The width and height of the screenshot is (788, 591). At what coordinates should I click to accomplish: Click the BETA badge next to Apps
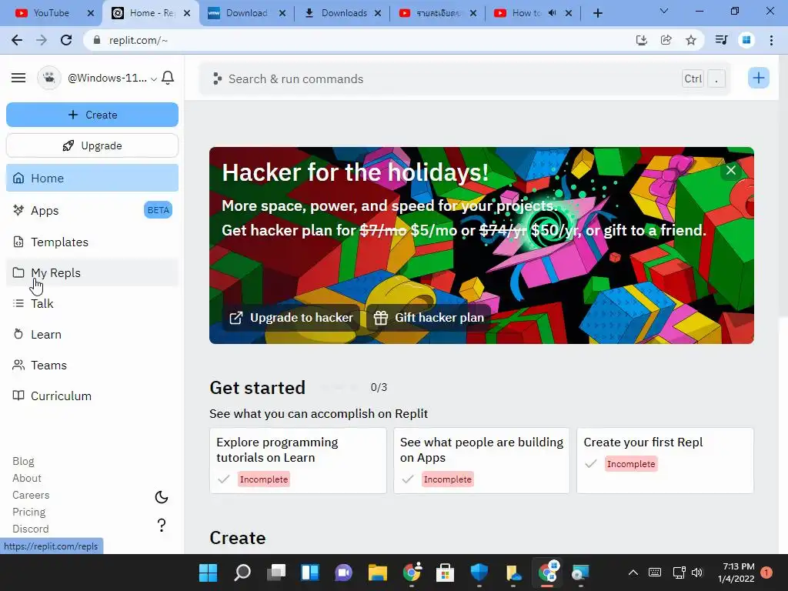point(158,210)
